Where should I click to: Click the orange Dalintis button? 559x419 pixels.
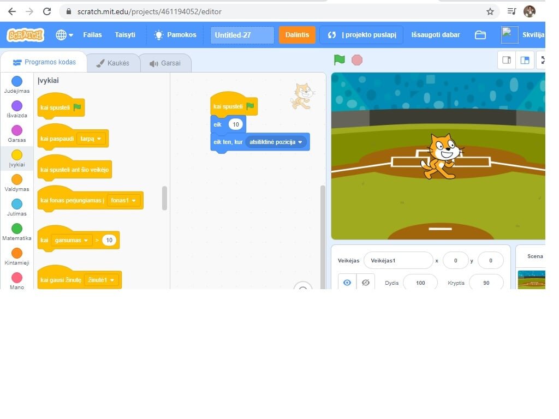point(297,35)
